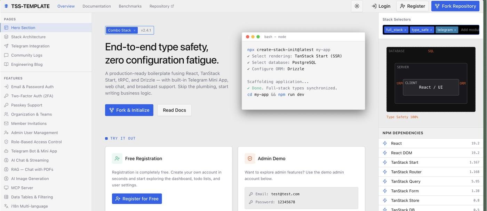Image resolution: width=487 pixels, height=211 pixels.
Task: Remove the full_stack selector tag
Action: click(405, 30)
